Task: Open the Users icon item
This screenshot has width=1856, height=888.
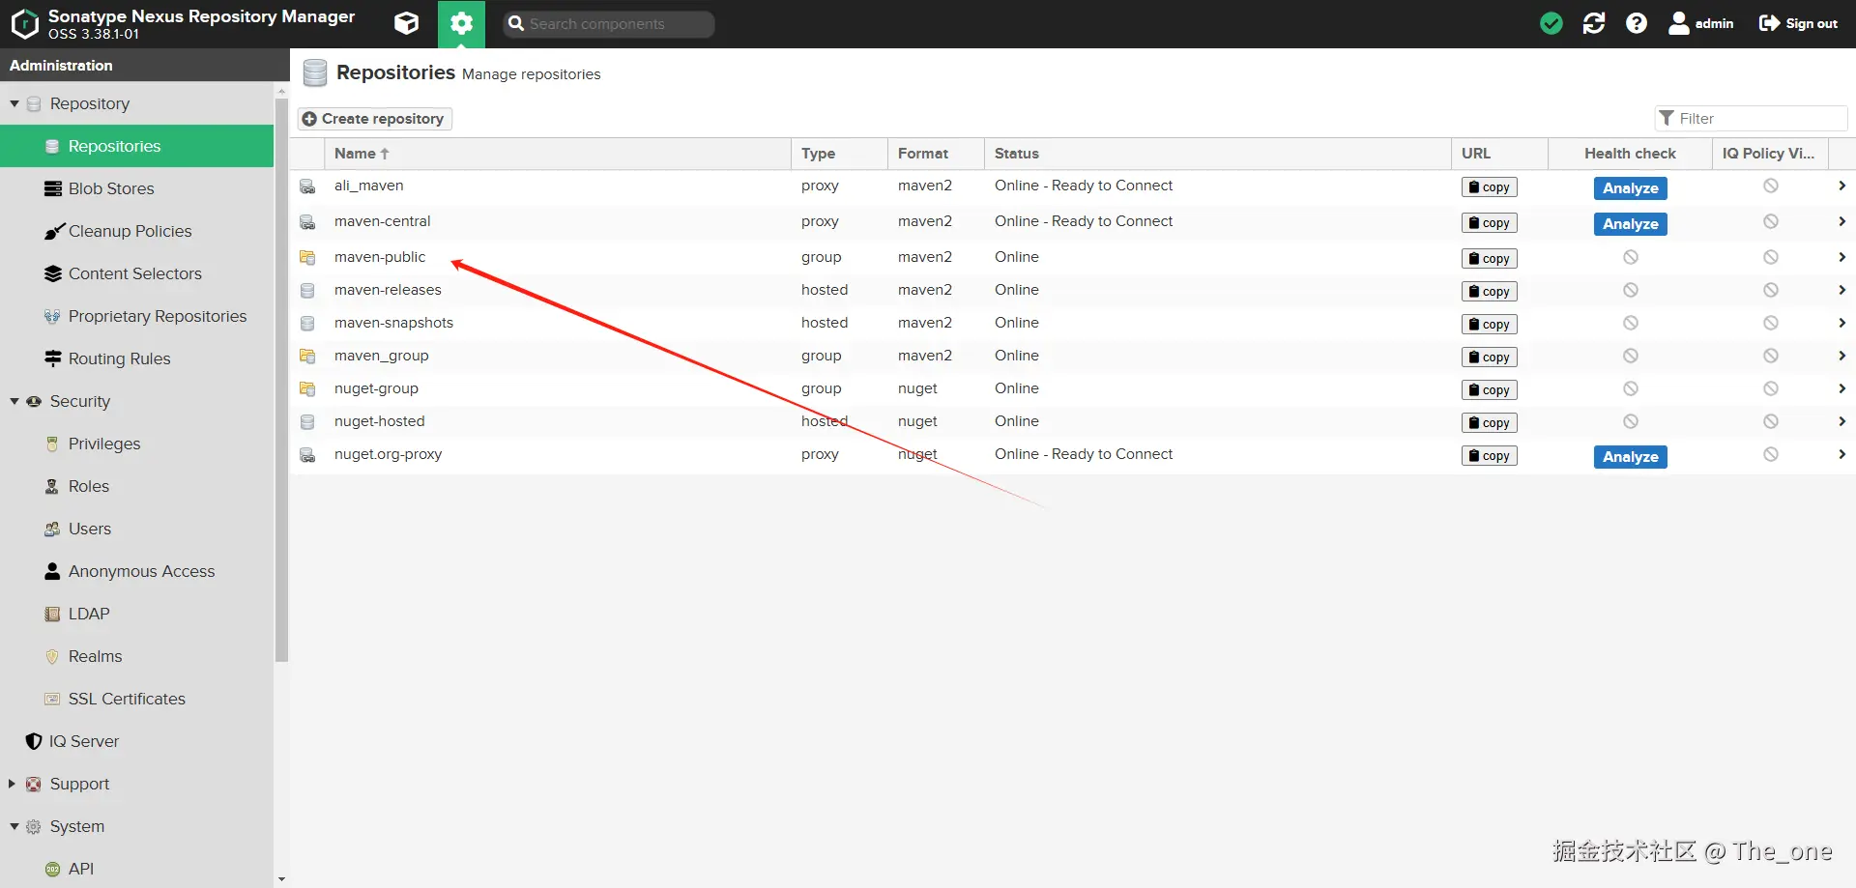Action: coord(52,529)
